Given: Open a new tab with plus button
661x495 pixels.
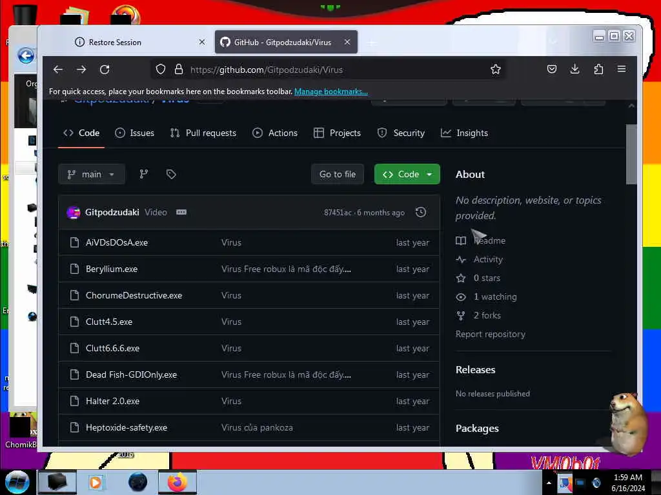Looking at the screenshot, I should pos(371,43).
